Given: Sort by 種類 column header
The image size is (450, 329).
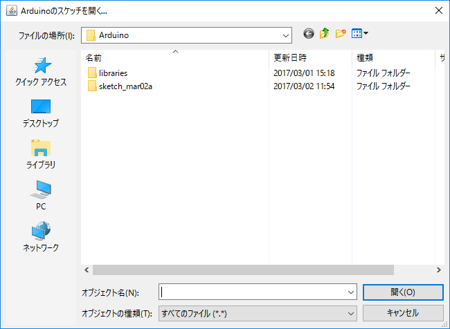Looking at the screenshot, I should pyautogui.click(x=393, y=58).
